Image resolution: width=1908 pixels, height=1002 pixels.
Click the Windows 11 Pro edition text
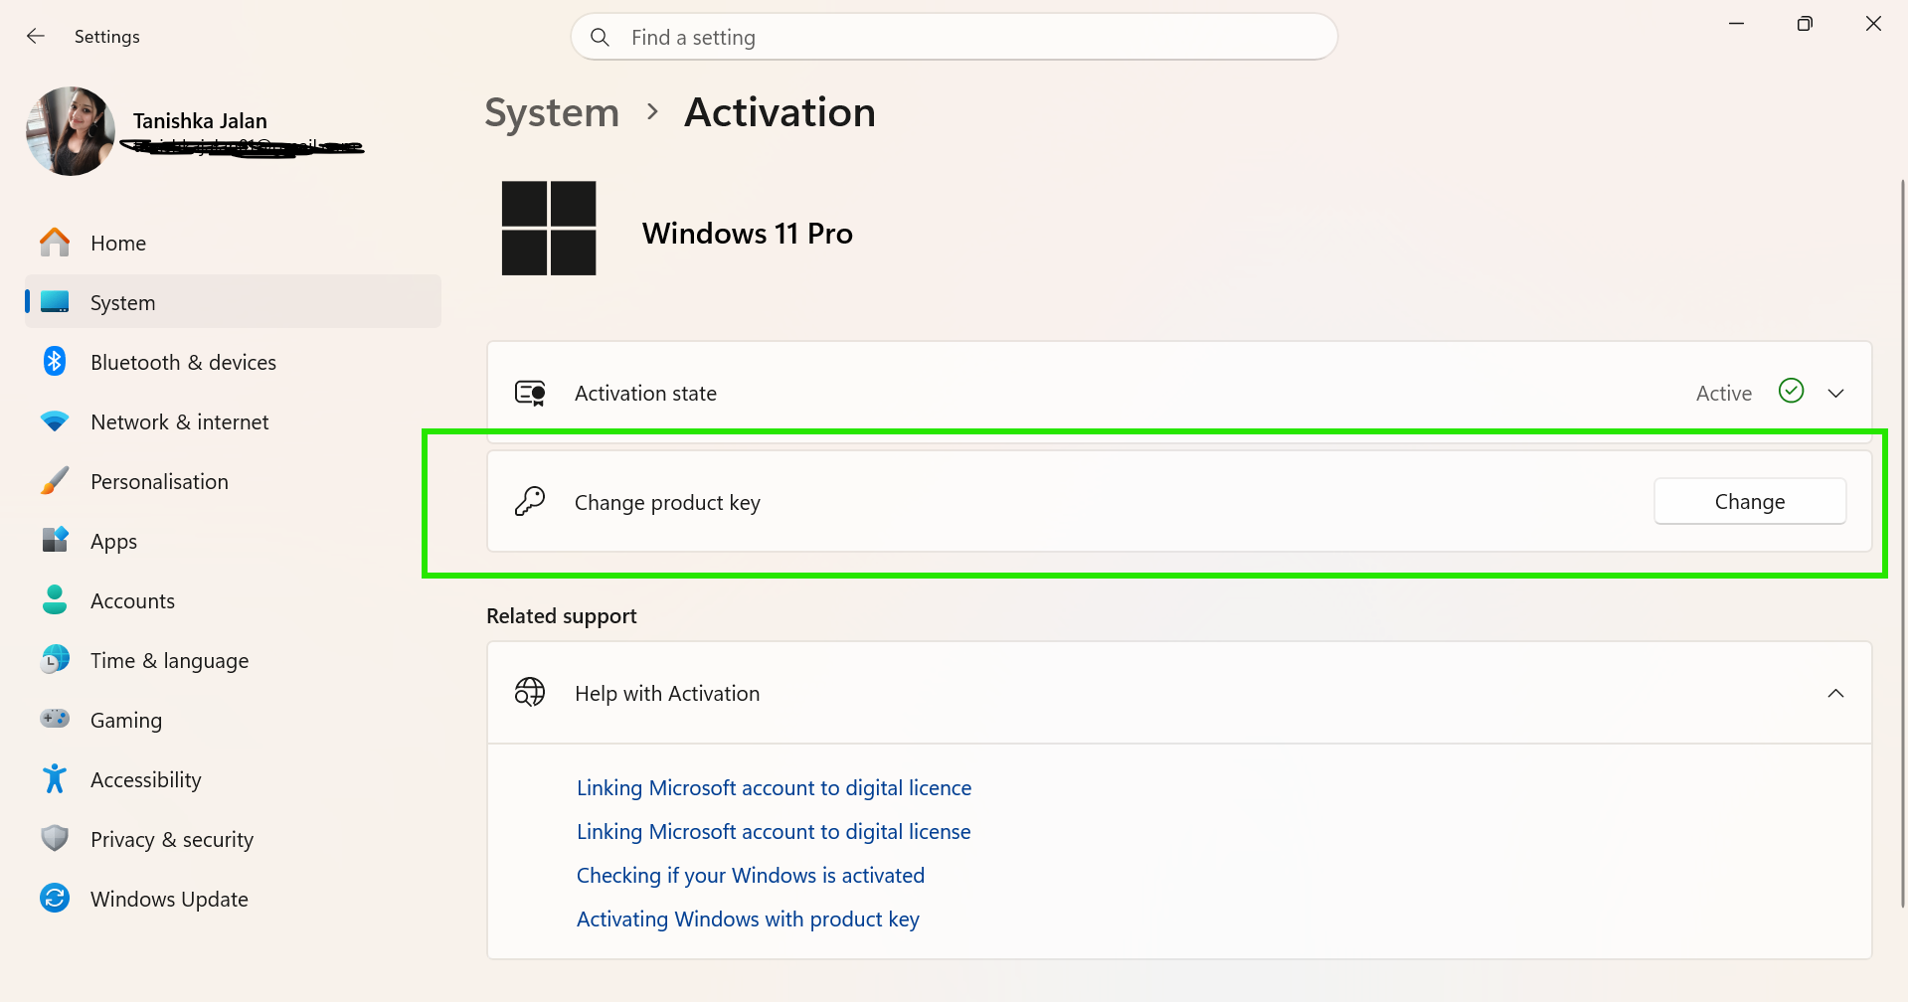click(x=748, y=233)
